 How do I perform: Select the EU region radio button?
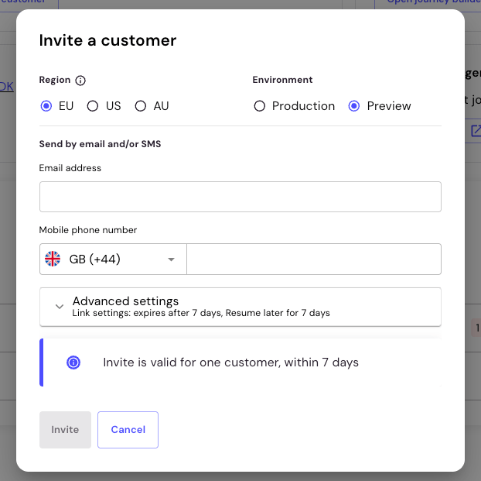point(46,106)
